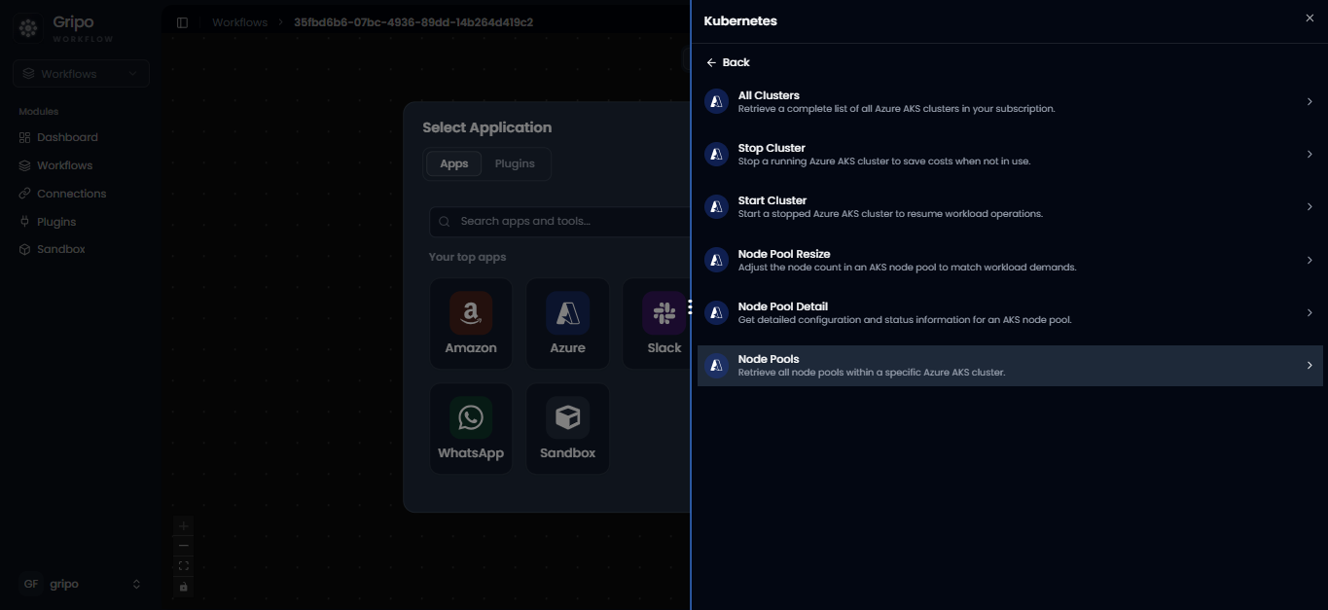Switch to the Plugins tab
1328x610 pixels.
pos(515,163)
